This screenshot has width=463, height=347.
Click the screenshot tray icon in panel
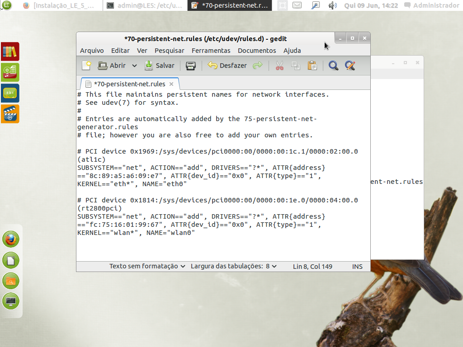[x=283, y=5]
